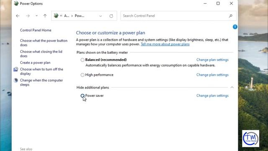Select the High performance radio button
Image resolution: width=268 pixels, height=151 pixels.
coord(82,75)
